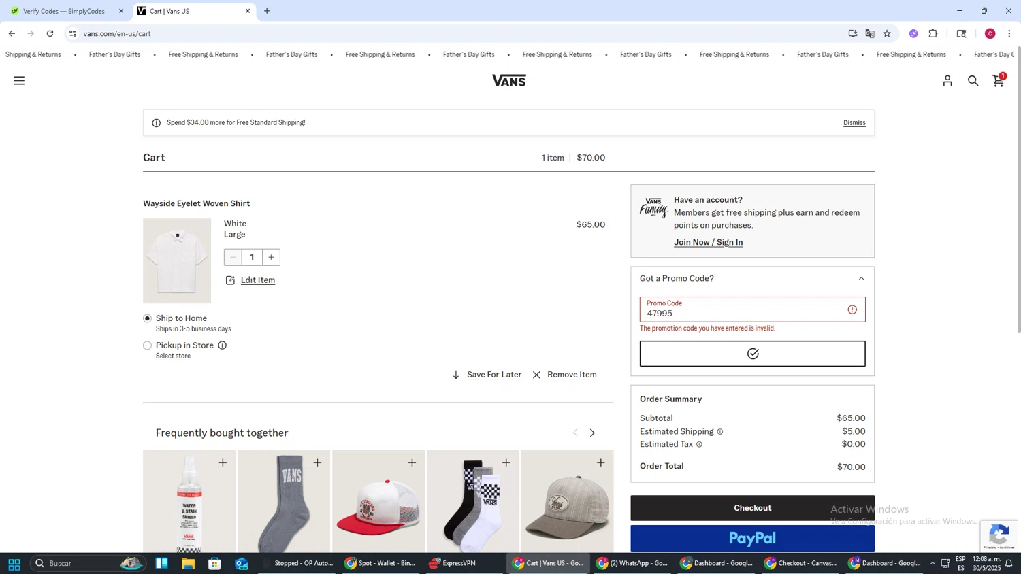This screenshot has width=1021, height=574.
Task: Open the shopping cart icon
Action: click(x=999, y=81)
